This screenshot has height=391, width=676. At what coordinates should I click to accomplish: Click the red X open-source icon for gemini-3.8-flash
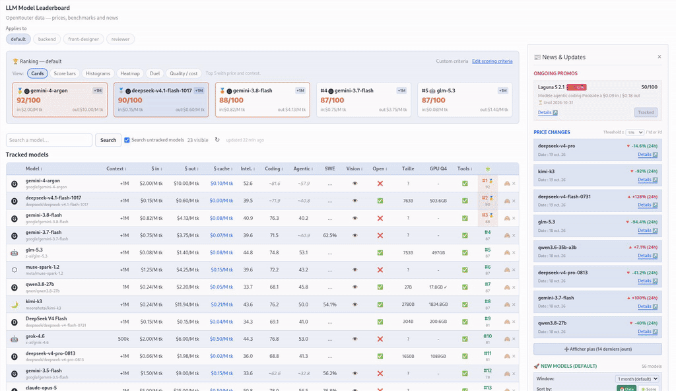[380, 218]
